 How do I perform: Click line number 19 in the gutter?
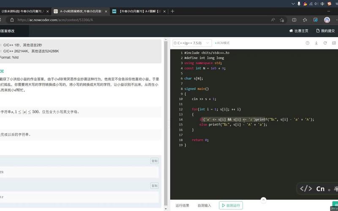pos(181,145)
